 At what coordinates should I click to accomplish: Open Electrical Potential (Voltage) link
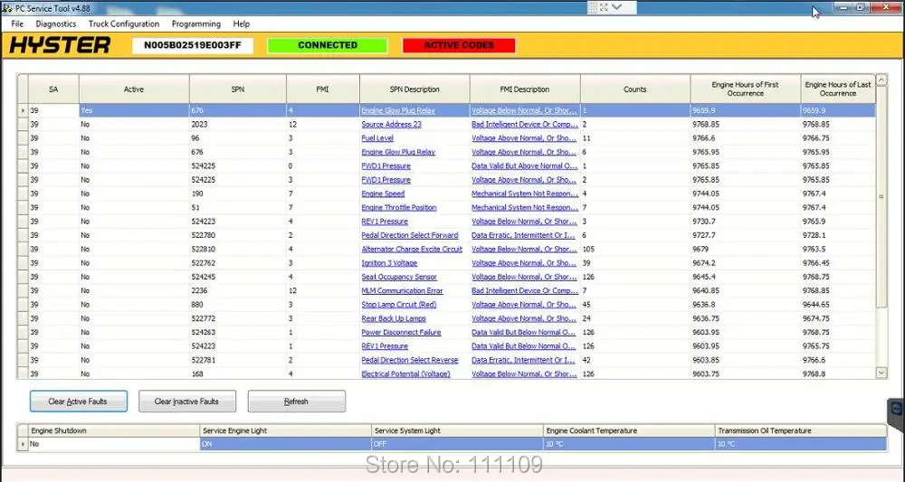[x=405, y=373]
